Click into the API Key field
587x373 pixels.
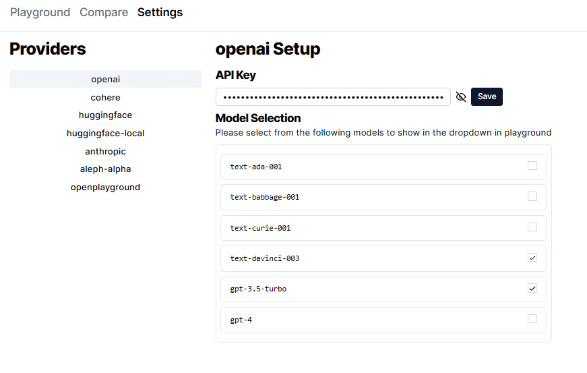[333, 96]
